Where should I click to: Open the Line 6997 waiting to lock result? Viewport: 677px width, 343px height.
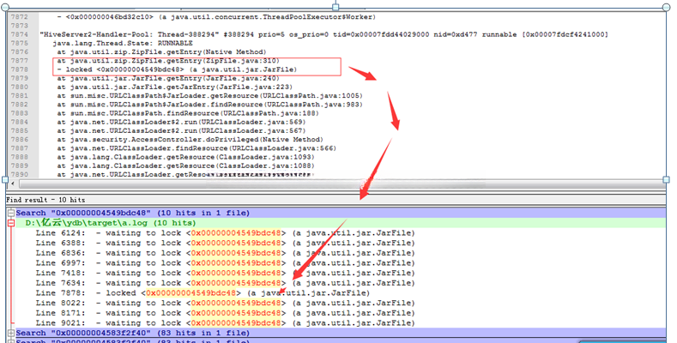(225, 263)
